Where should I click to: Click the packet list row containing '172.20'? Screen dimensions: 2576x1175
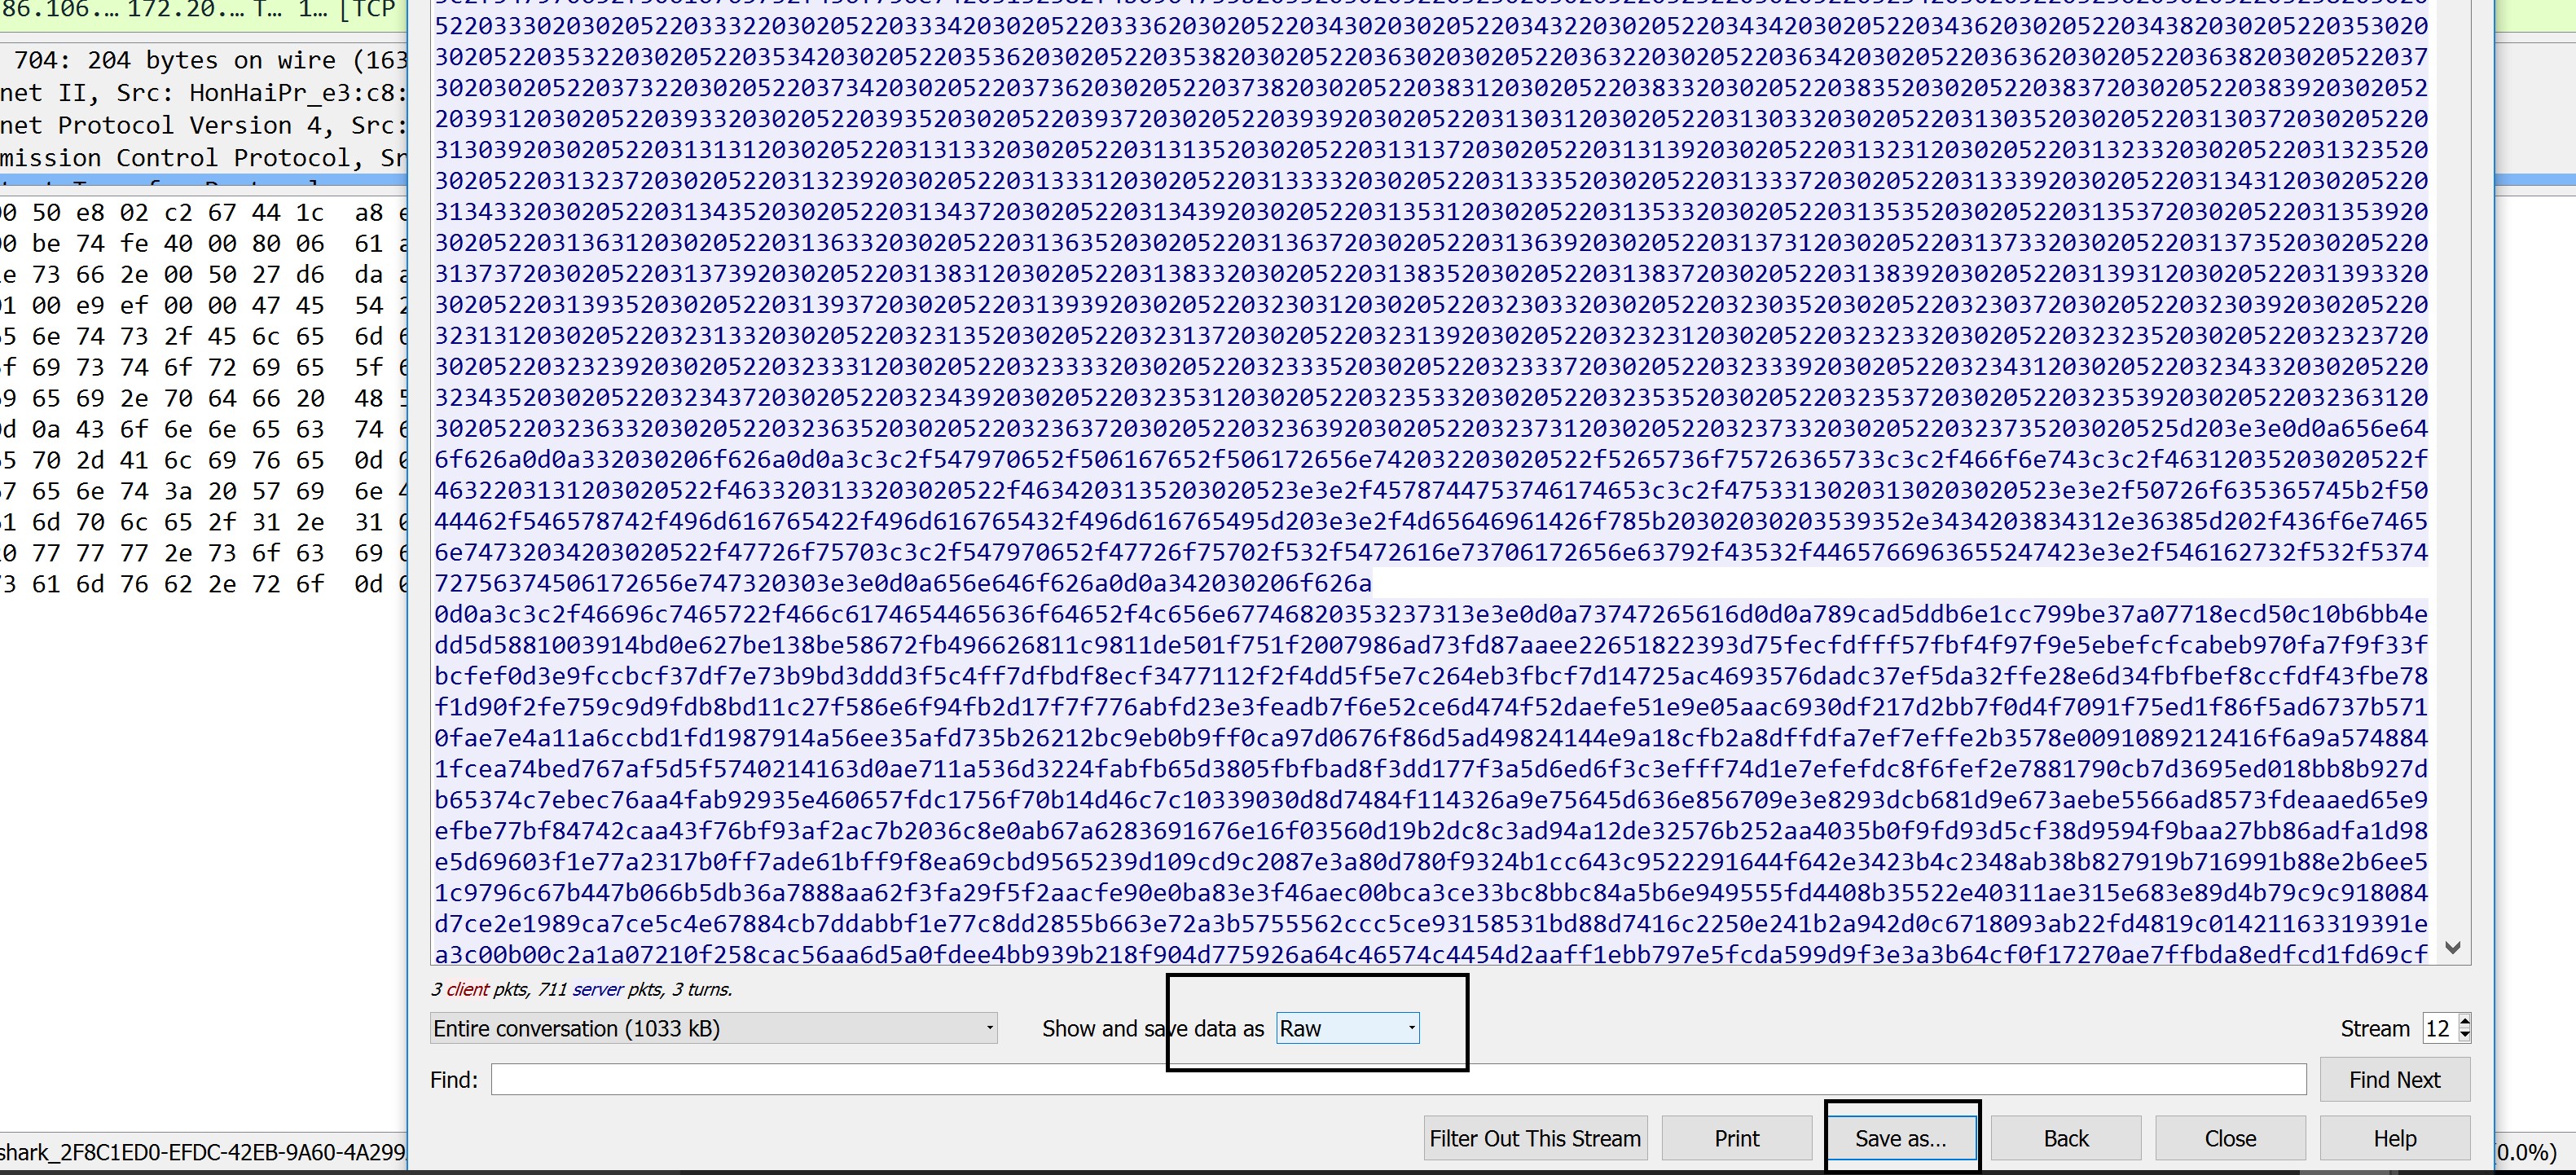point(203,11)
